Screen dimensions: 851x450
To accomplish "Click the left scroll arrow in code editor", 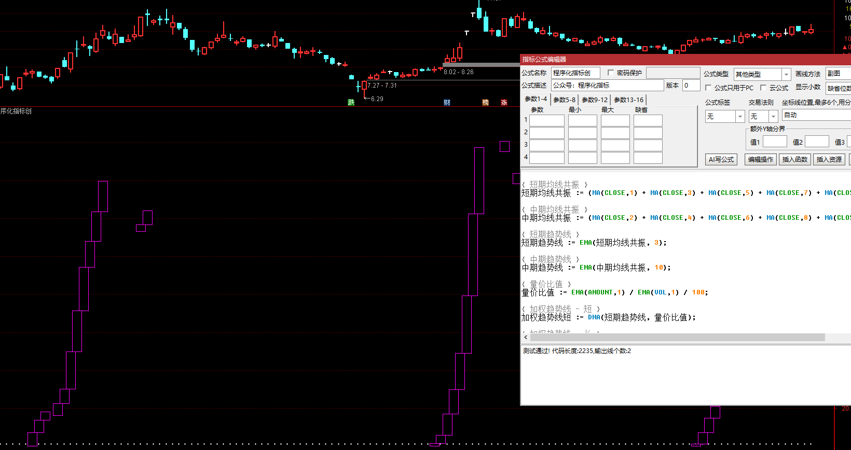I will coord(526,337).
